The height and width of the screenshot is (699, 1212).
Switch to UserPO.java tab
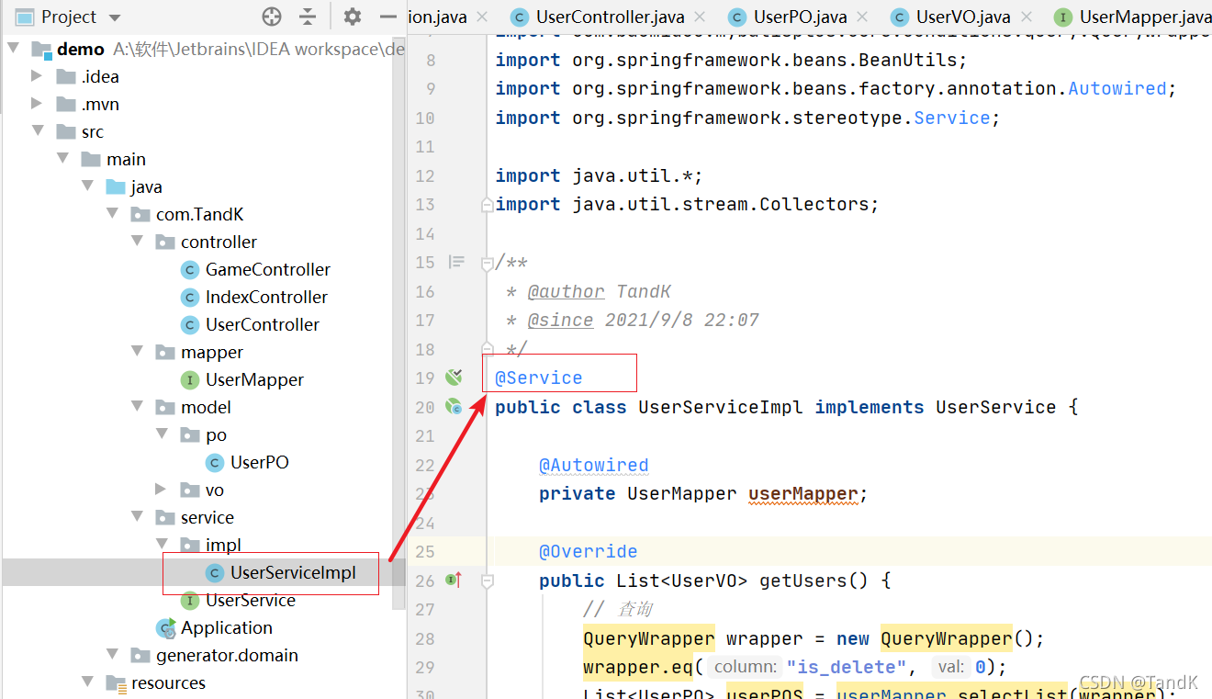point(800,17)
